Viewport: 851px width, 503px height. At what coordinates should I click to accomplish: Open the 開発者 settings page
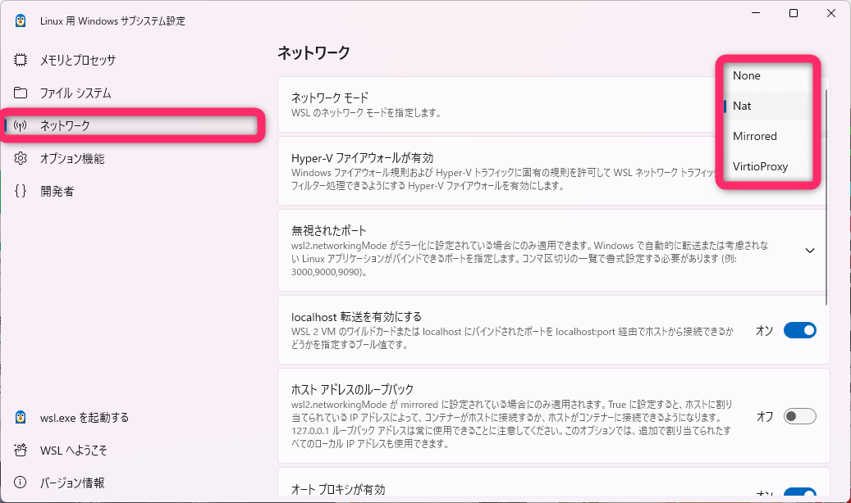[133, 191]
